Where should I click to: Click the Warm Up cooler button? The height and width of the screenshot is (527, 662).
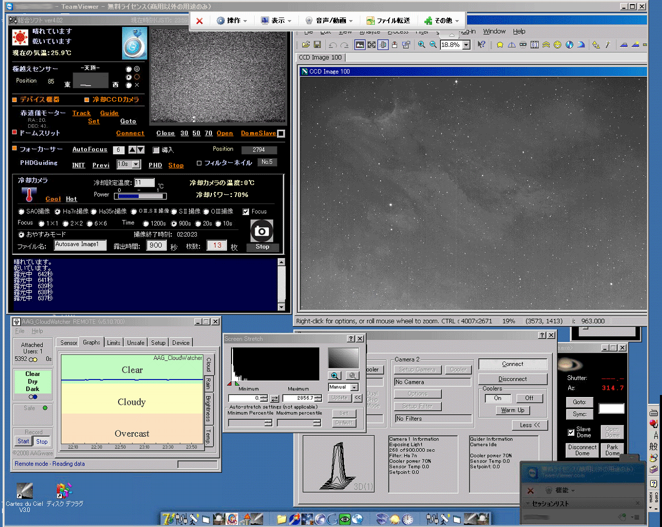(x=512, y=410)
